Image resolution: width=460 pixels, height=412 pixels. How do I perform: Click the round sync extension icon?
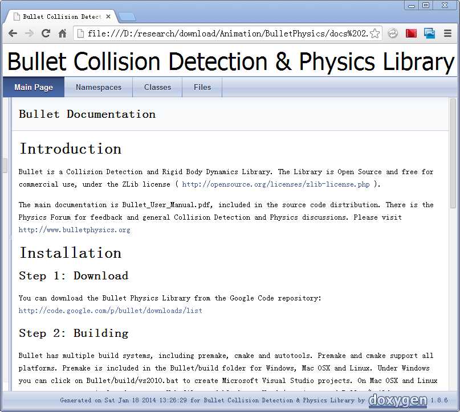tap(393, 34)
